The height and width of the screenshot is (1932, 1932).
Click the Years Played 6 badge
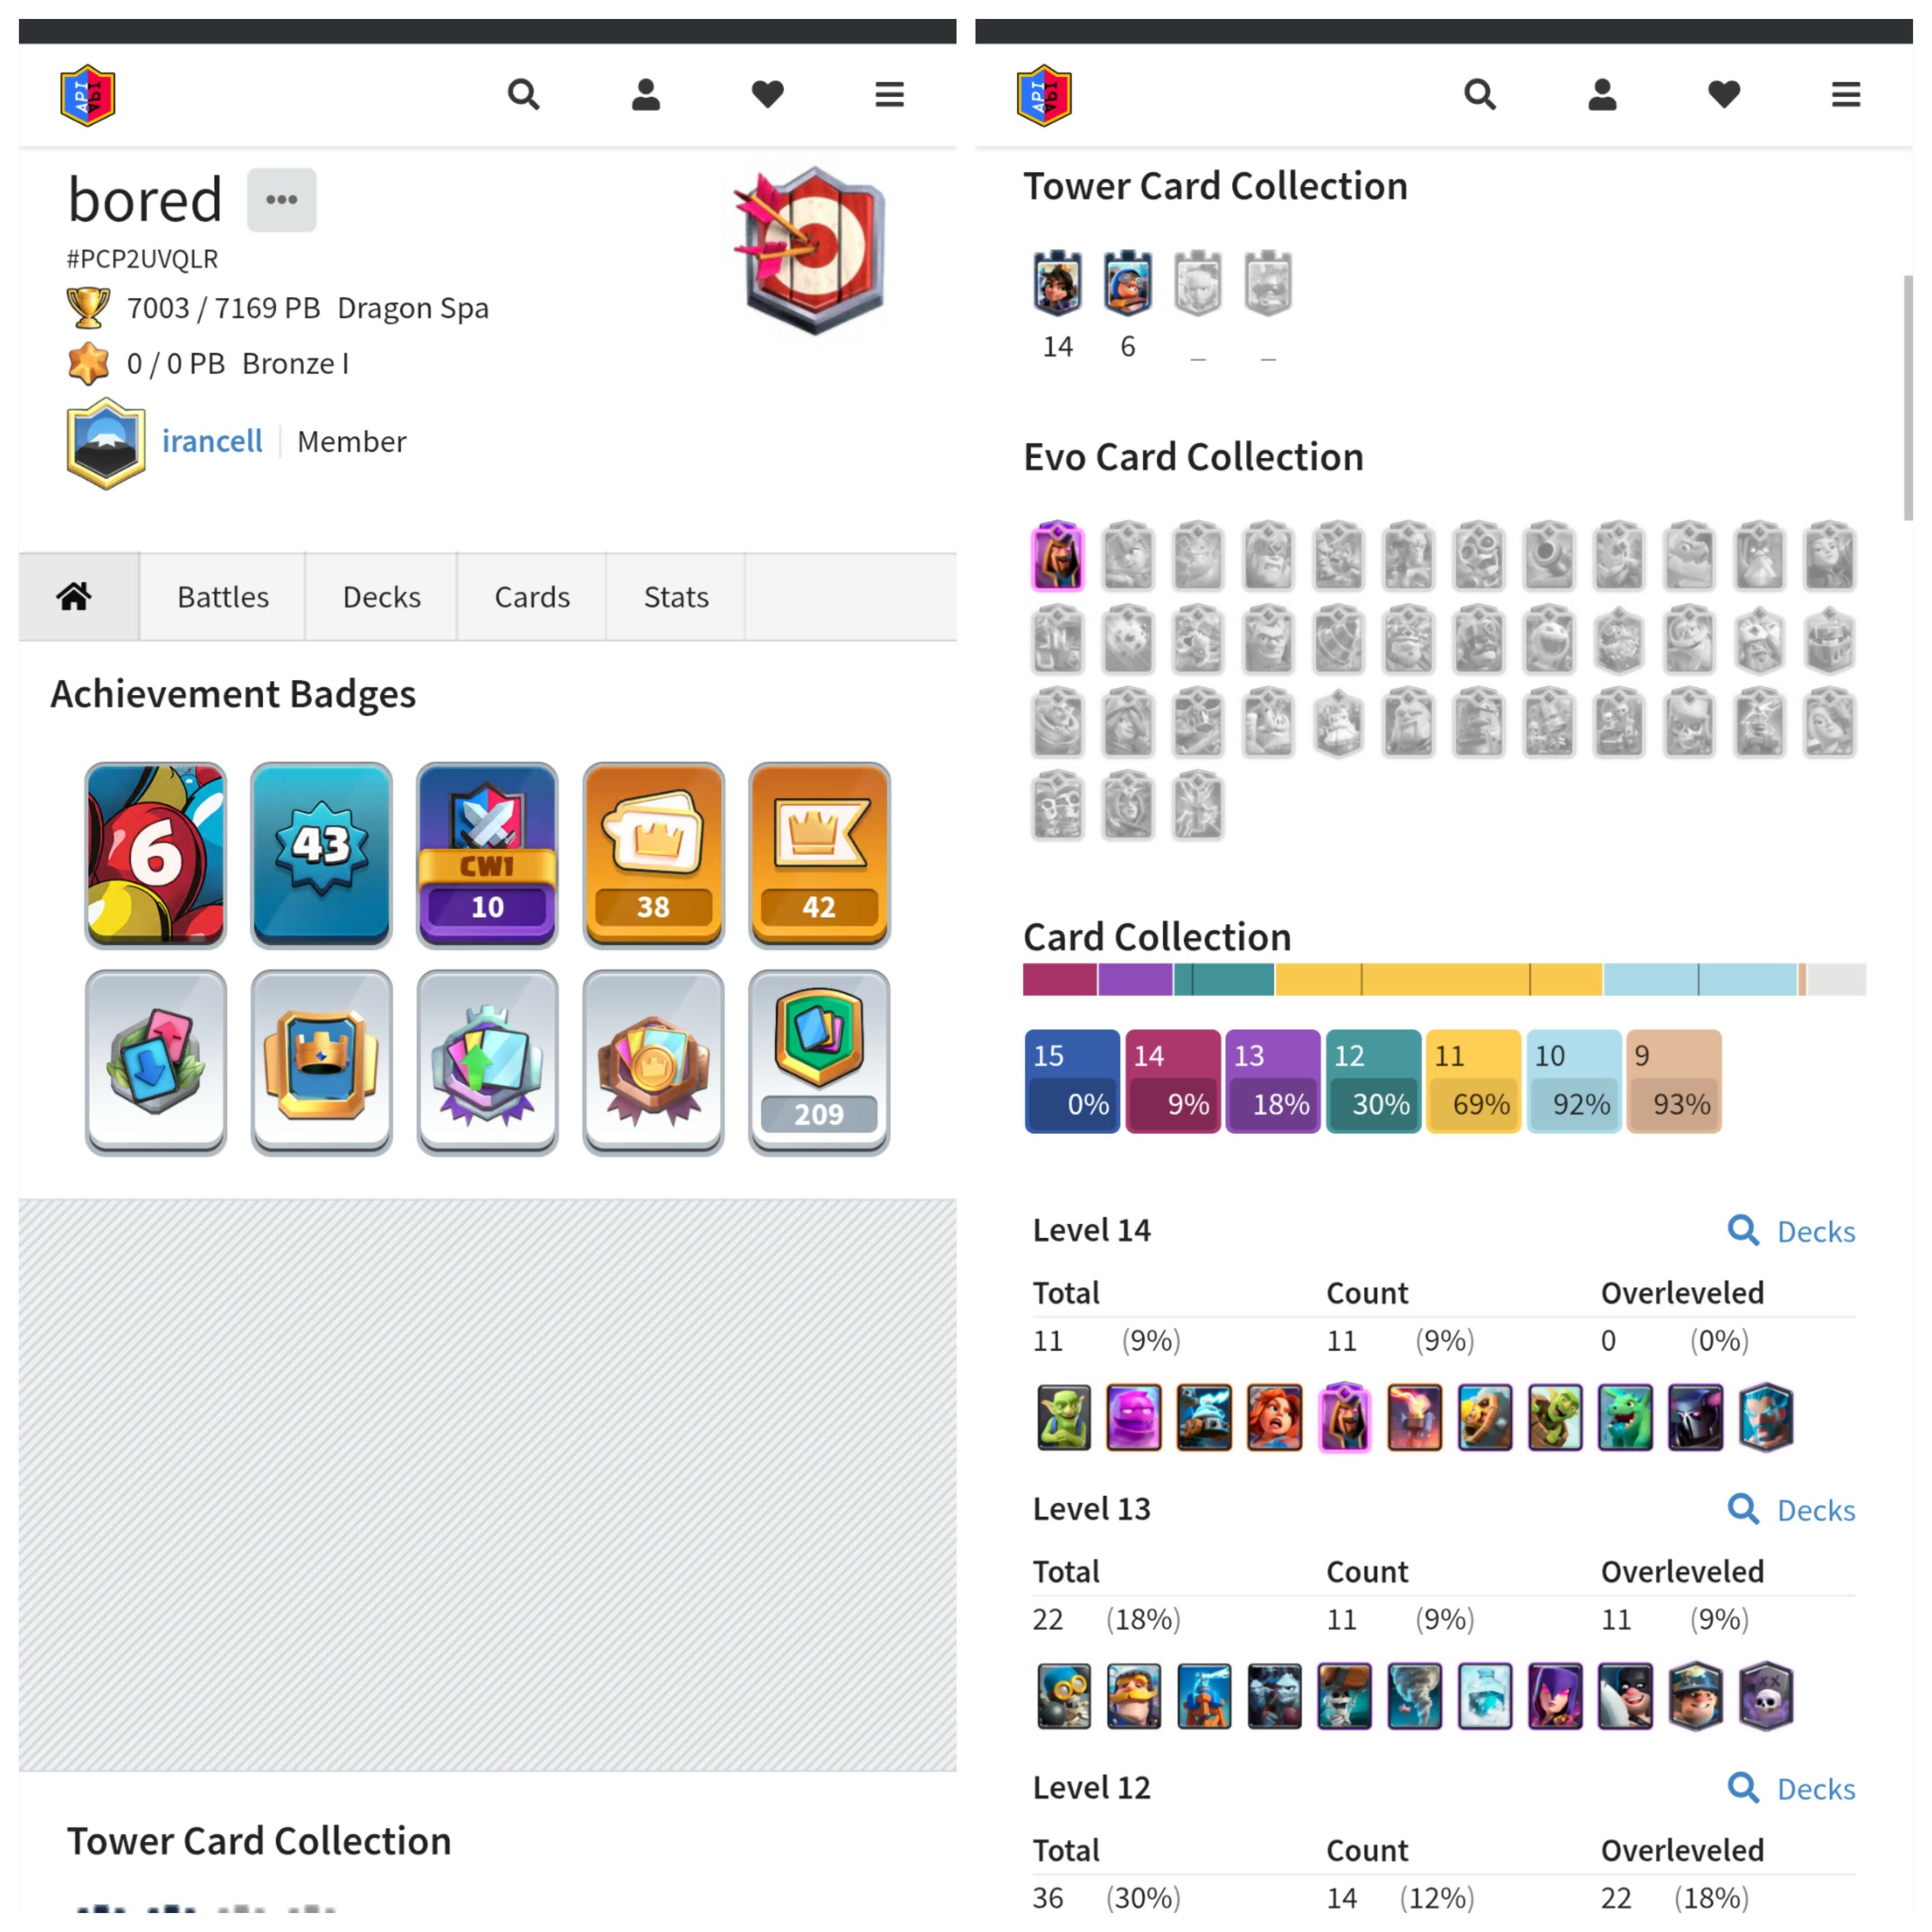pyautogui.click(x=155, y=856)
